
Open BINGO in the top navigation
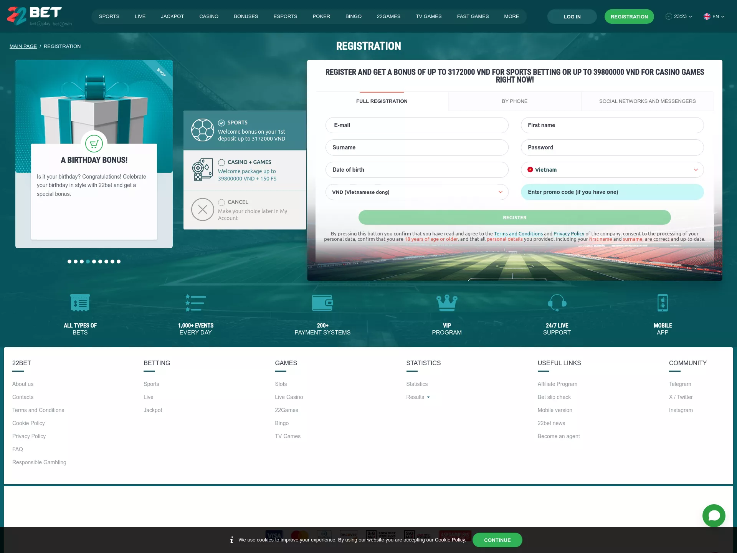(x=354, y=17)
